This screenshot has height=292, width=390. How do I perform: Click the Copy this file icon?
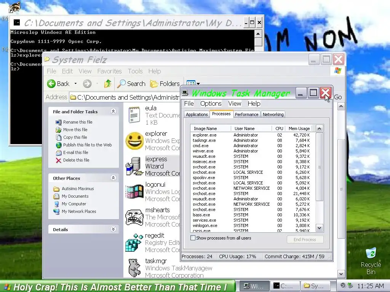(x=58, y=137)
